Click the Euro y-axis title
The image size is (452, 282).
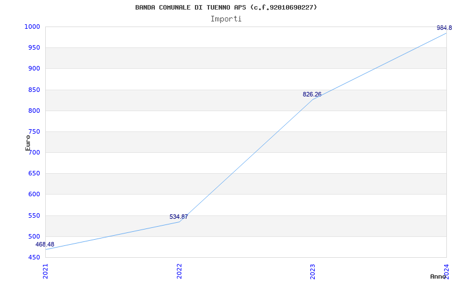click(x=28, y=143)
